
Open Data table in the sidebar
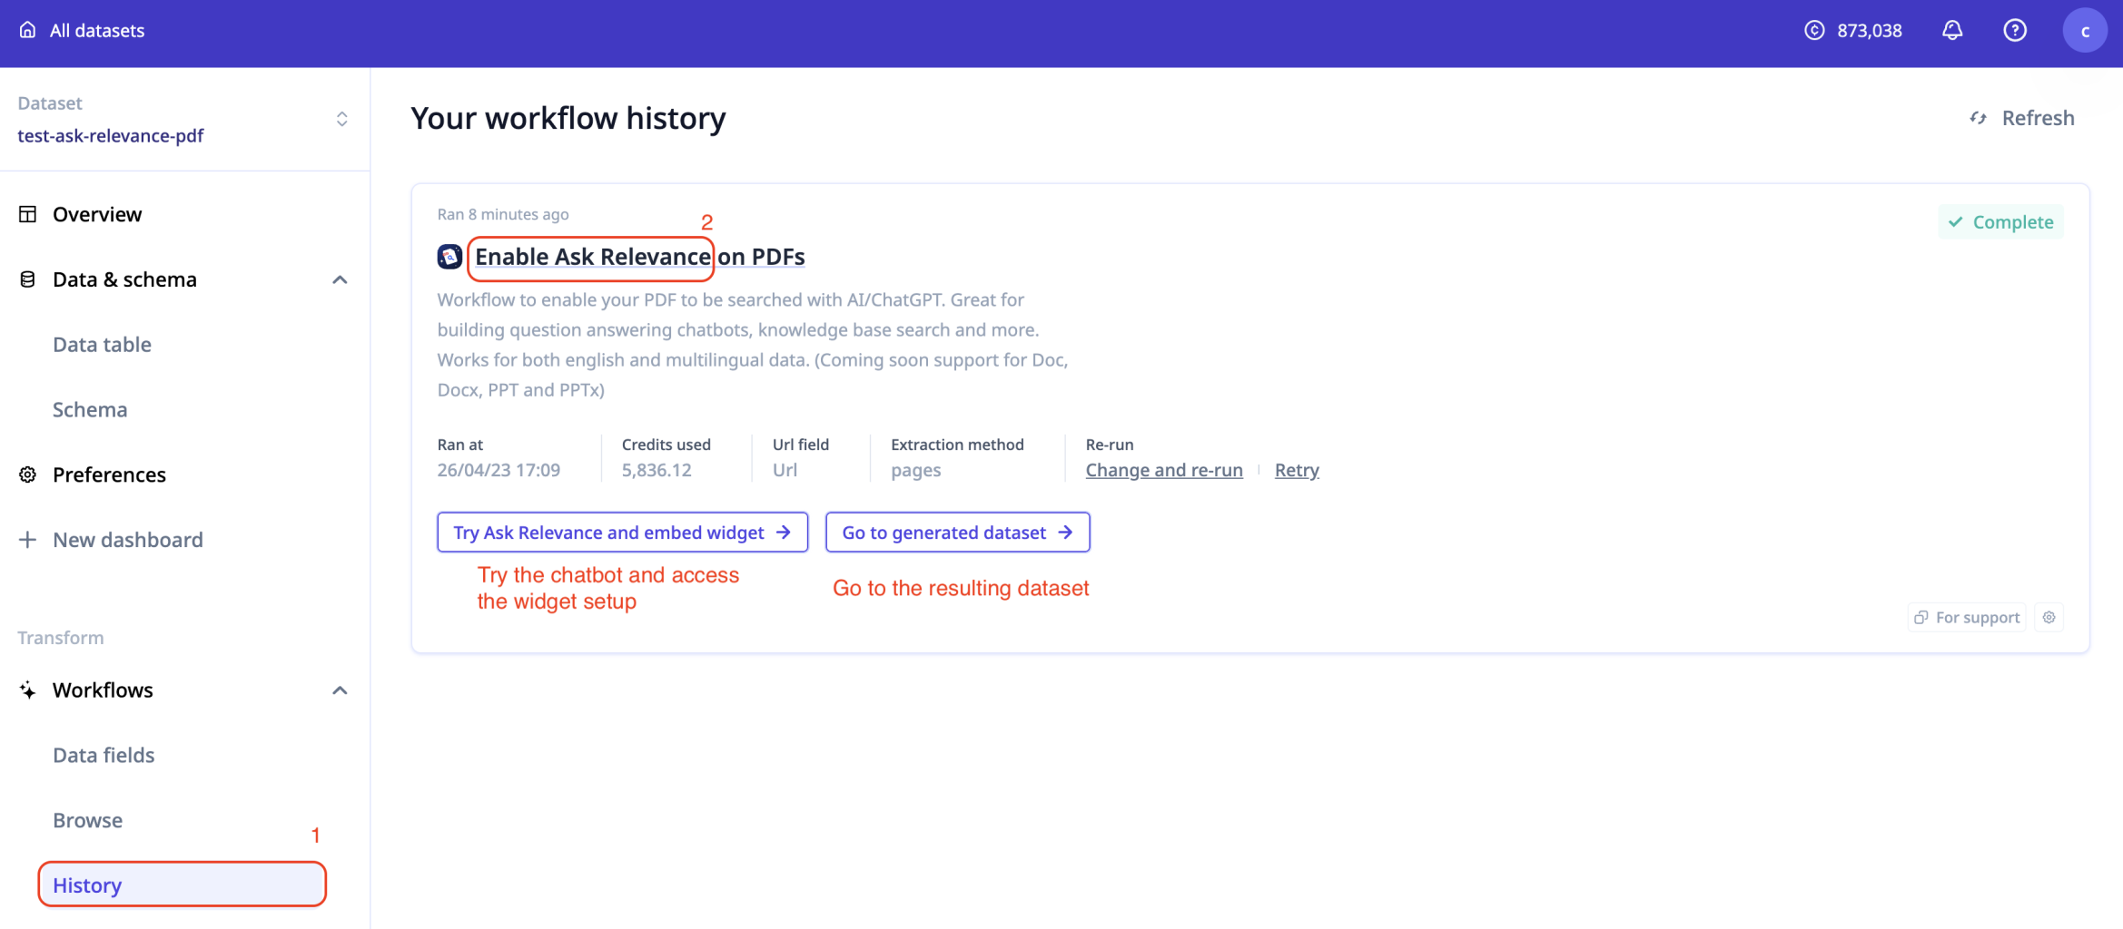click(x=102, y=345)
